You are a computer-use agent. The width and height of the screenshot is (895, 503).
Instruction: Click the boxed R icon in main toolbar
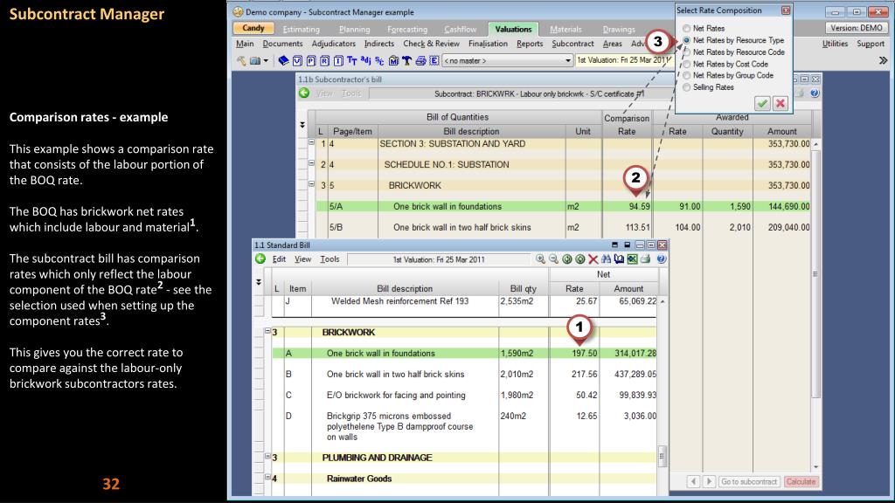(x=325, y=60)
